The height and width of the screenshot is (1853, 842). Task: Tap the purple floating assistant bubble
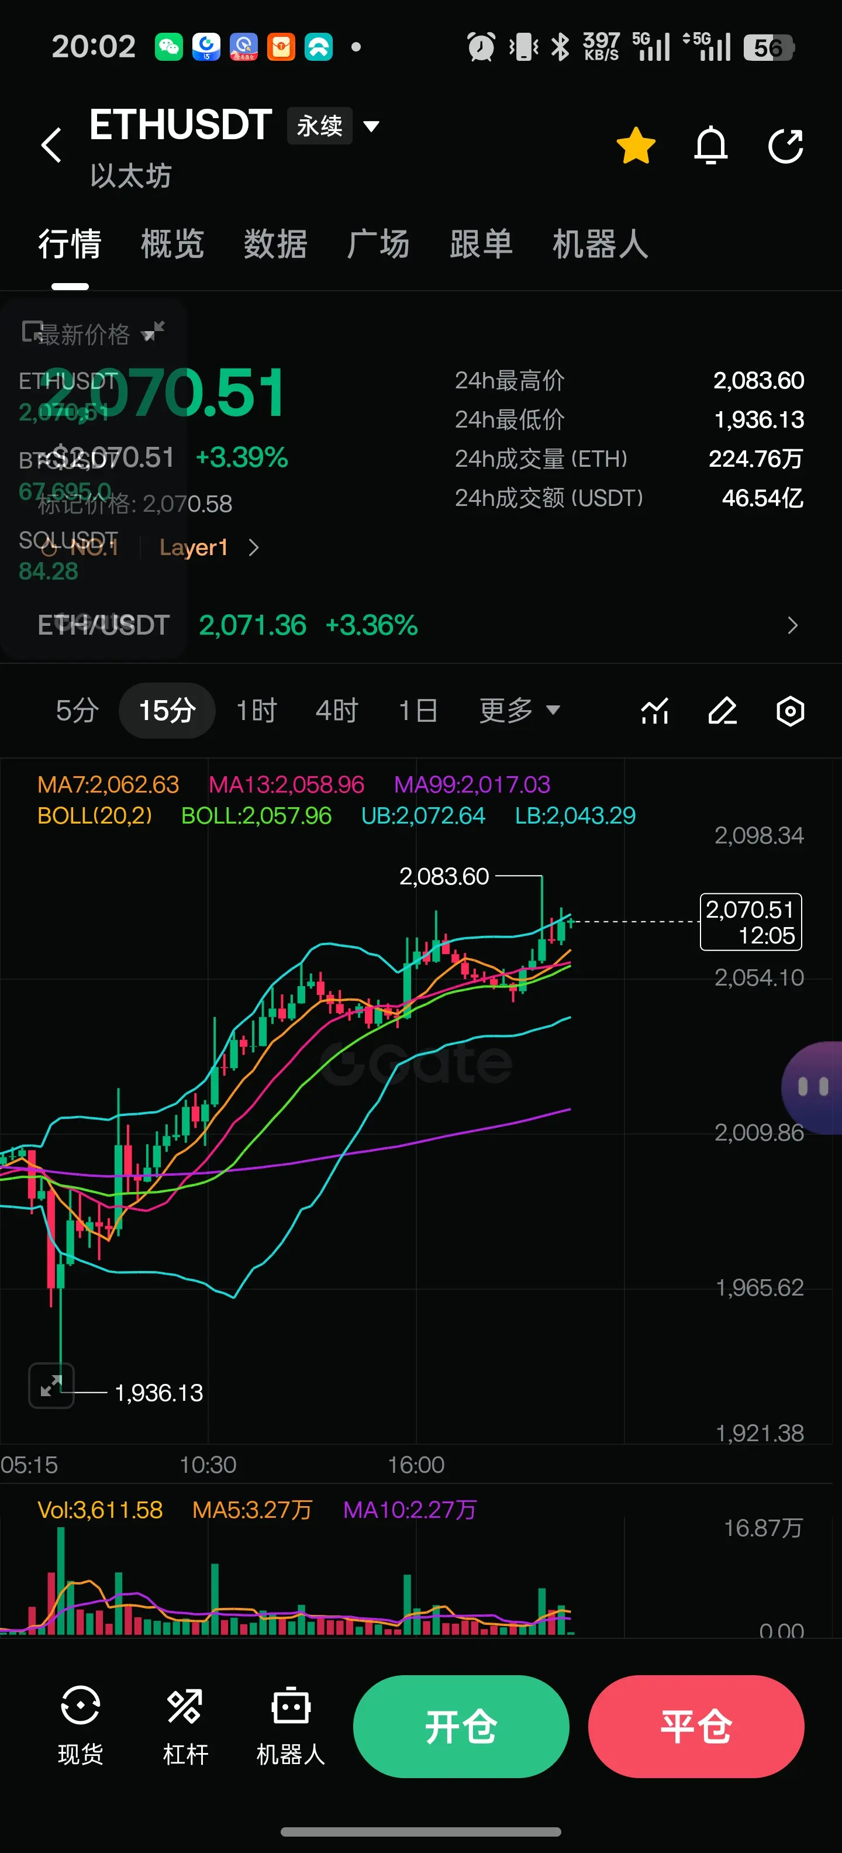(812, 1087)
